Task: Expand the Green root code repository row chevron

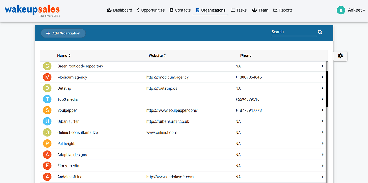Action: pos(322,66)
